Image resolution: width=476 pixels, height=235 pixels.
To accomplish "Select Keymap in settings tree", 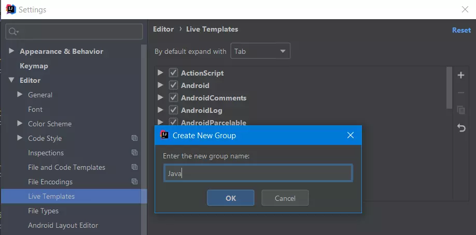I will coord(34,66).
